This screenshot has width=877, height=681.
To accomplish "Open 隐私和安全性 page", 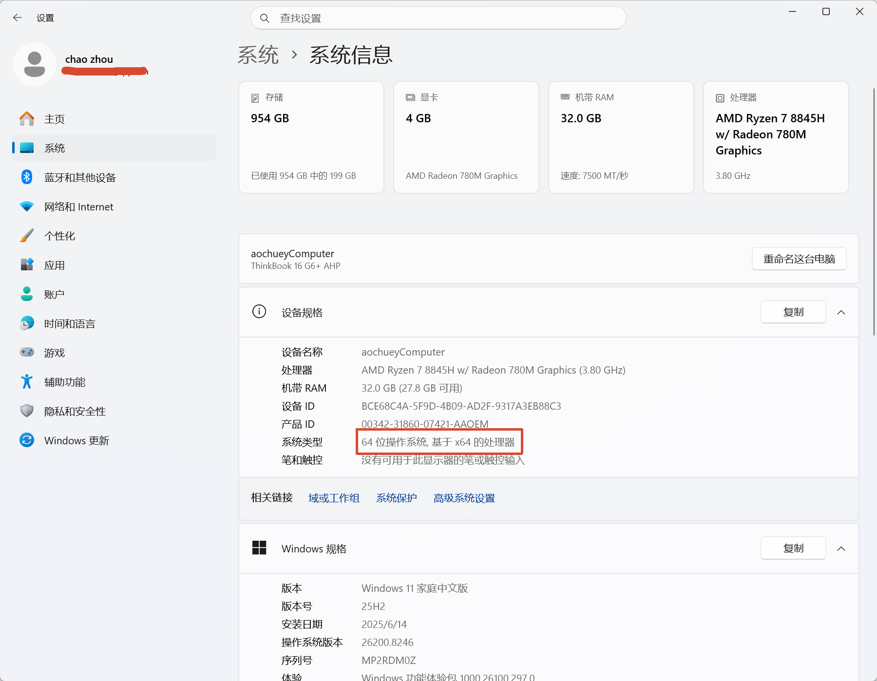I will [x=114, y=411].
